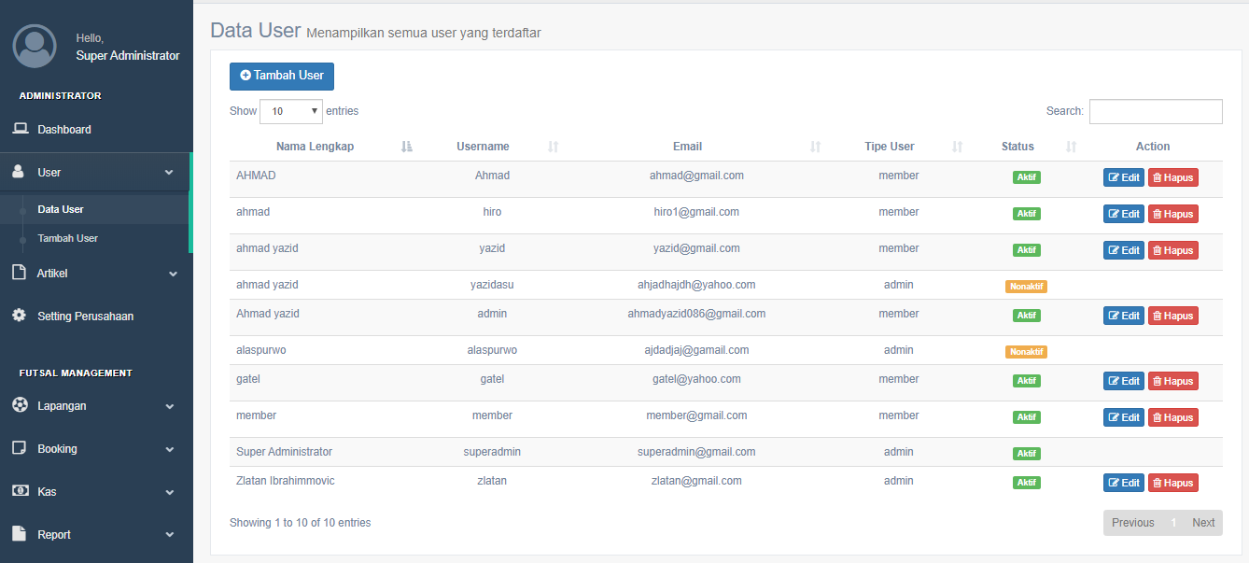The height and width of the screenshot is (563, 1249).
Task: Click the Booking sticky note icon
Action: tap(20, 448)
